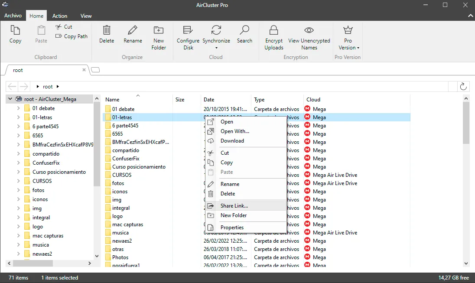This screenshot has width=475, height=283.
Task: Choose Properties from the context menu
Action: pos(246,227)
